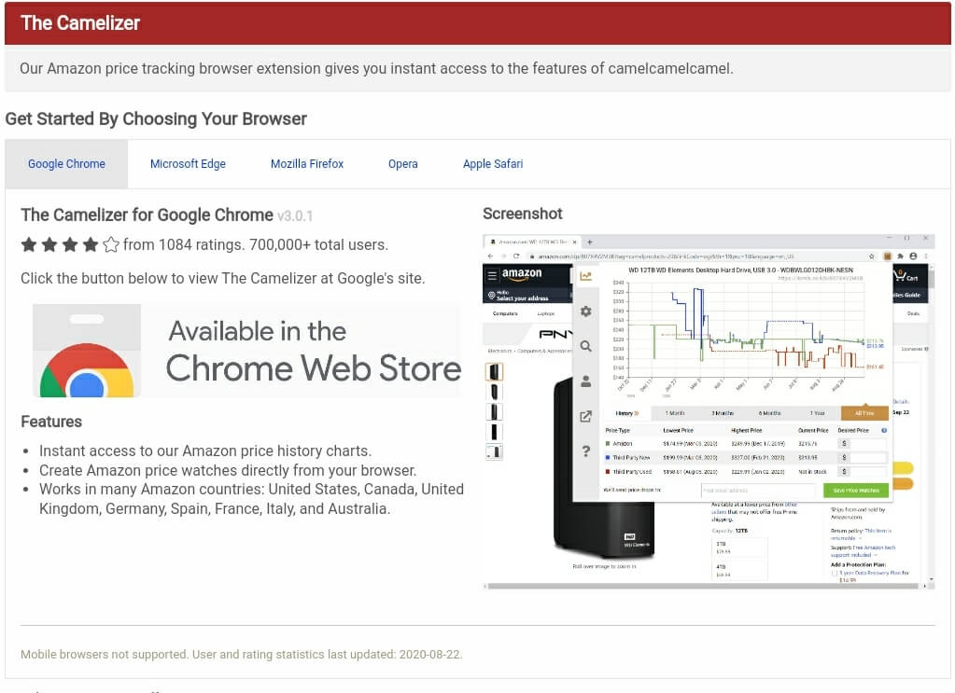The image size is (955, 693).
Task: Open the Mozilla Firefox tab
Action: click(307, 163)
